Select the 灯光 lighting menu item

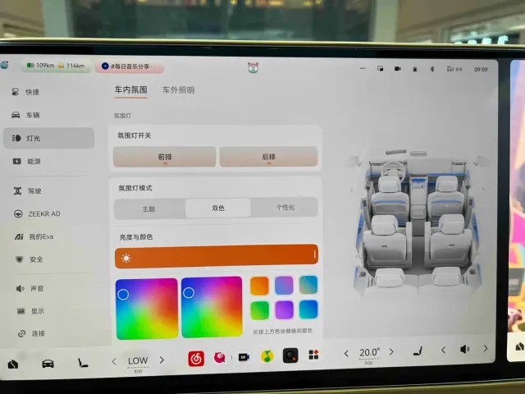[48, 138]
